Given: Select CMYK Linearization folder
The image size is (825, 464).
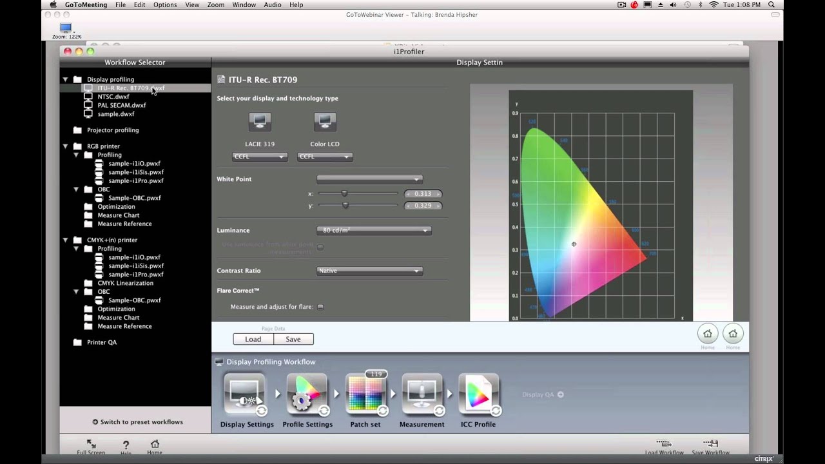Looking at the screenshot, I should [x=125, y=283].
